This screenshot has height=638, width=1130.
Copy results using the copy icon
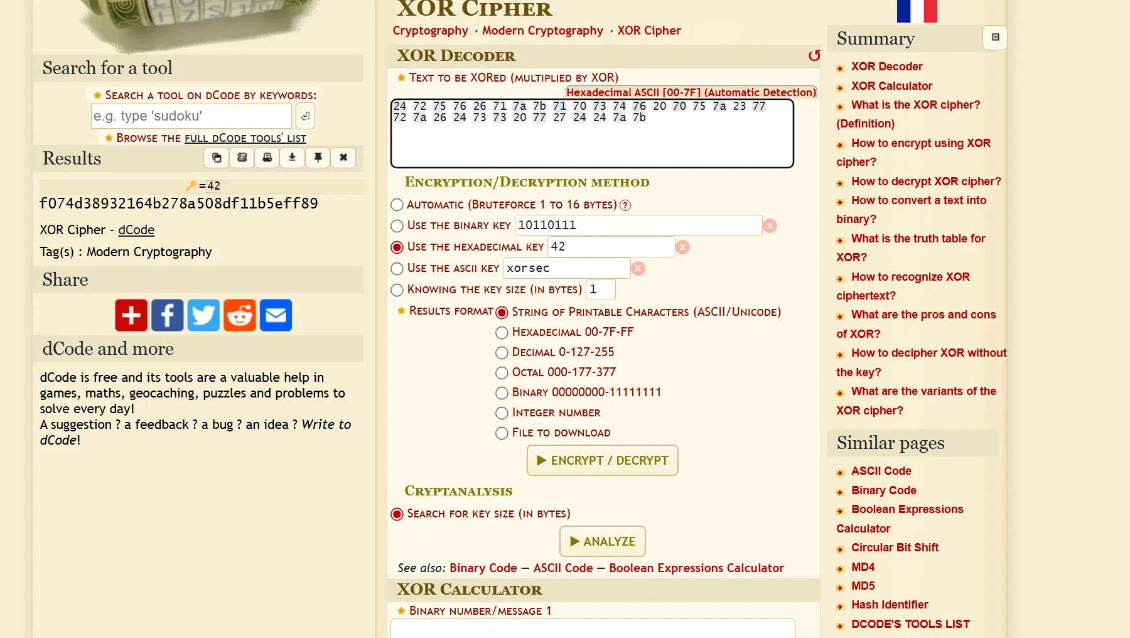pos(217,158)
